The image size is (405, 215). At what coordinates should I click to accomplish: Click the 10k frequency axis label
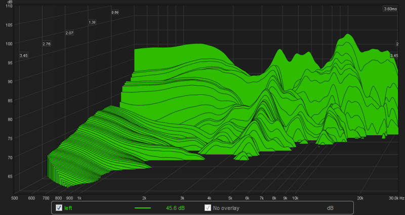click(x=295, y=198)
